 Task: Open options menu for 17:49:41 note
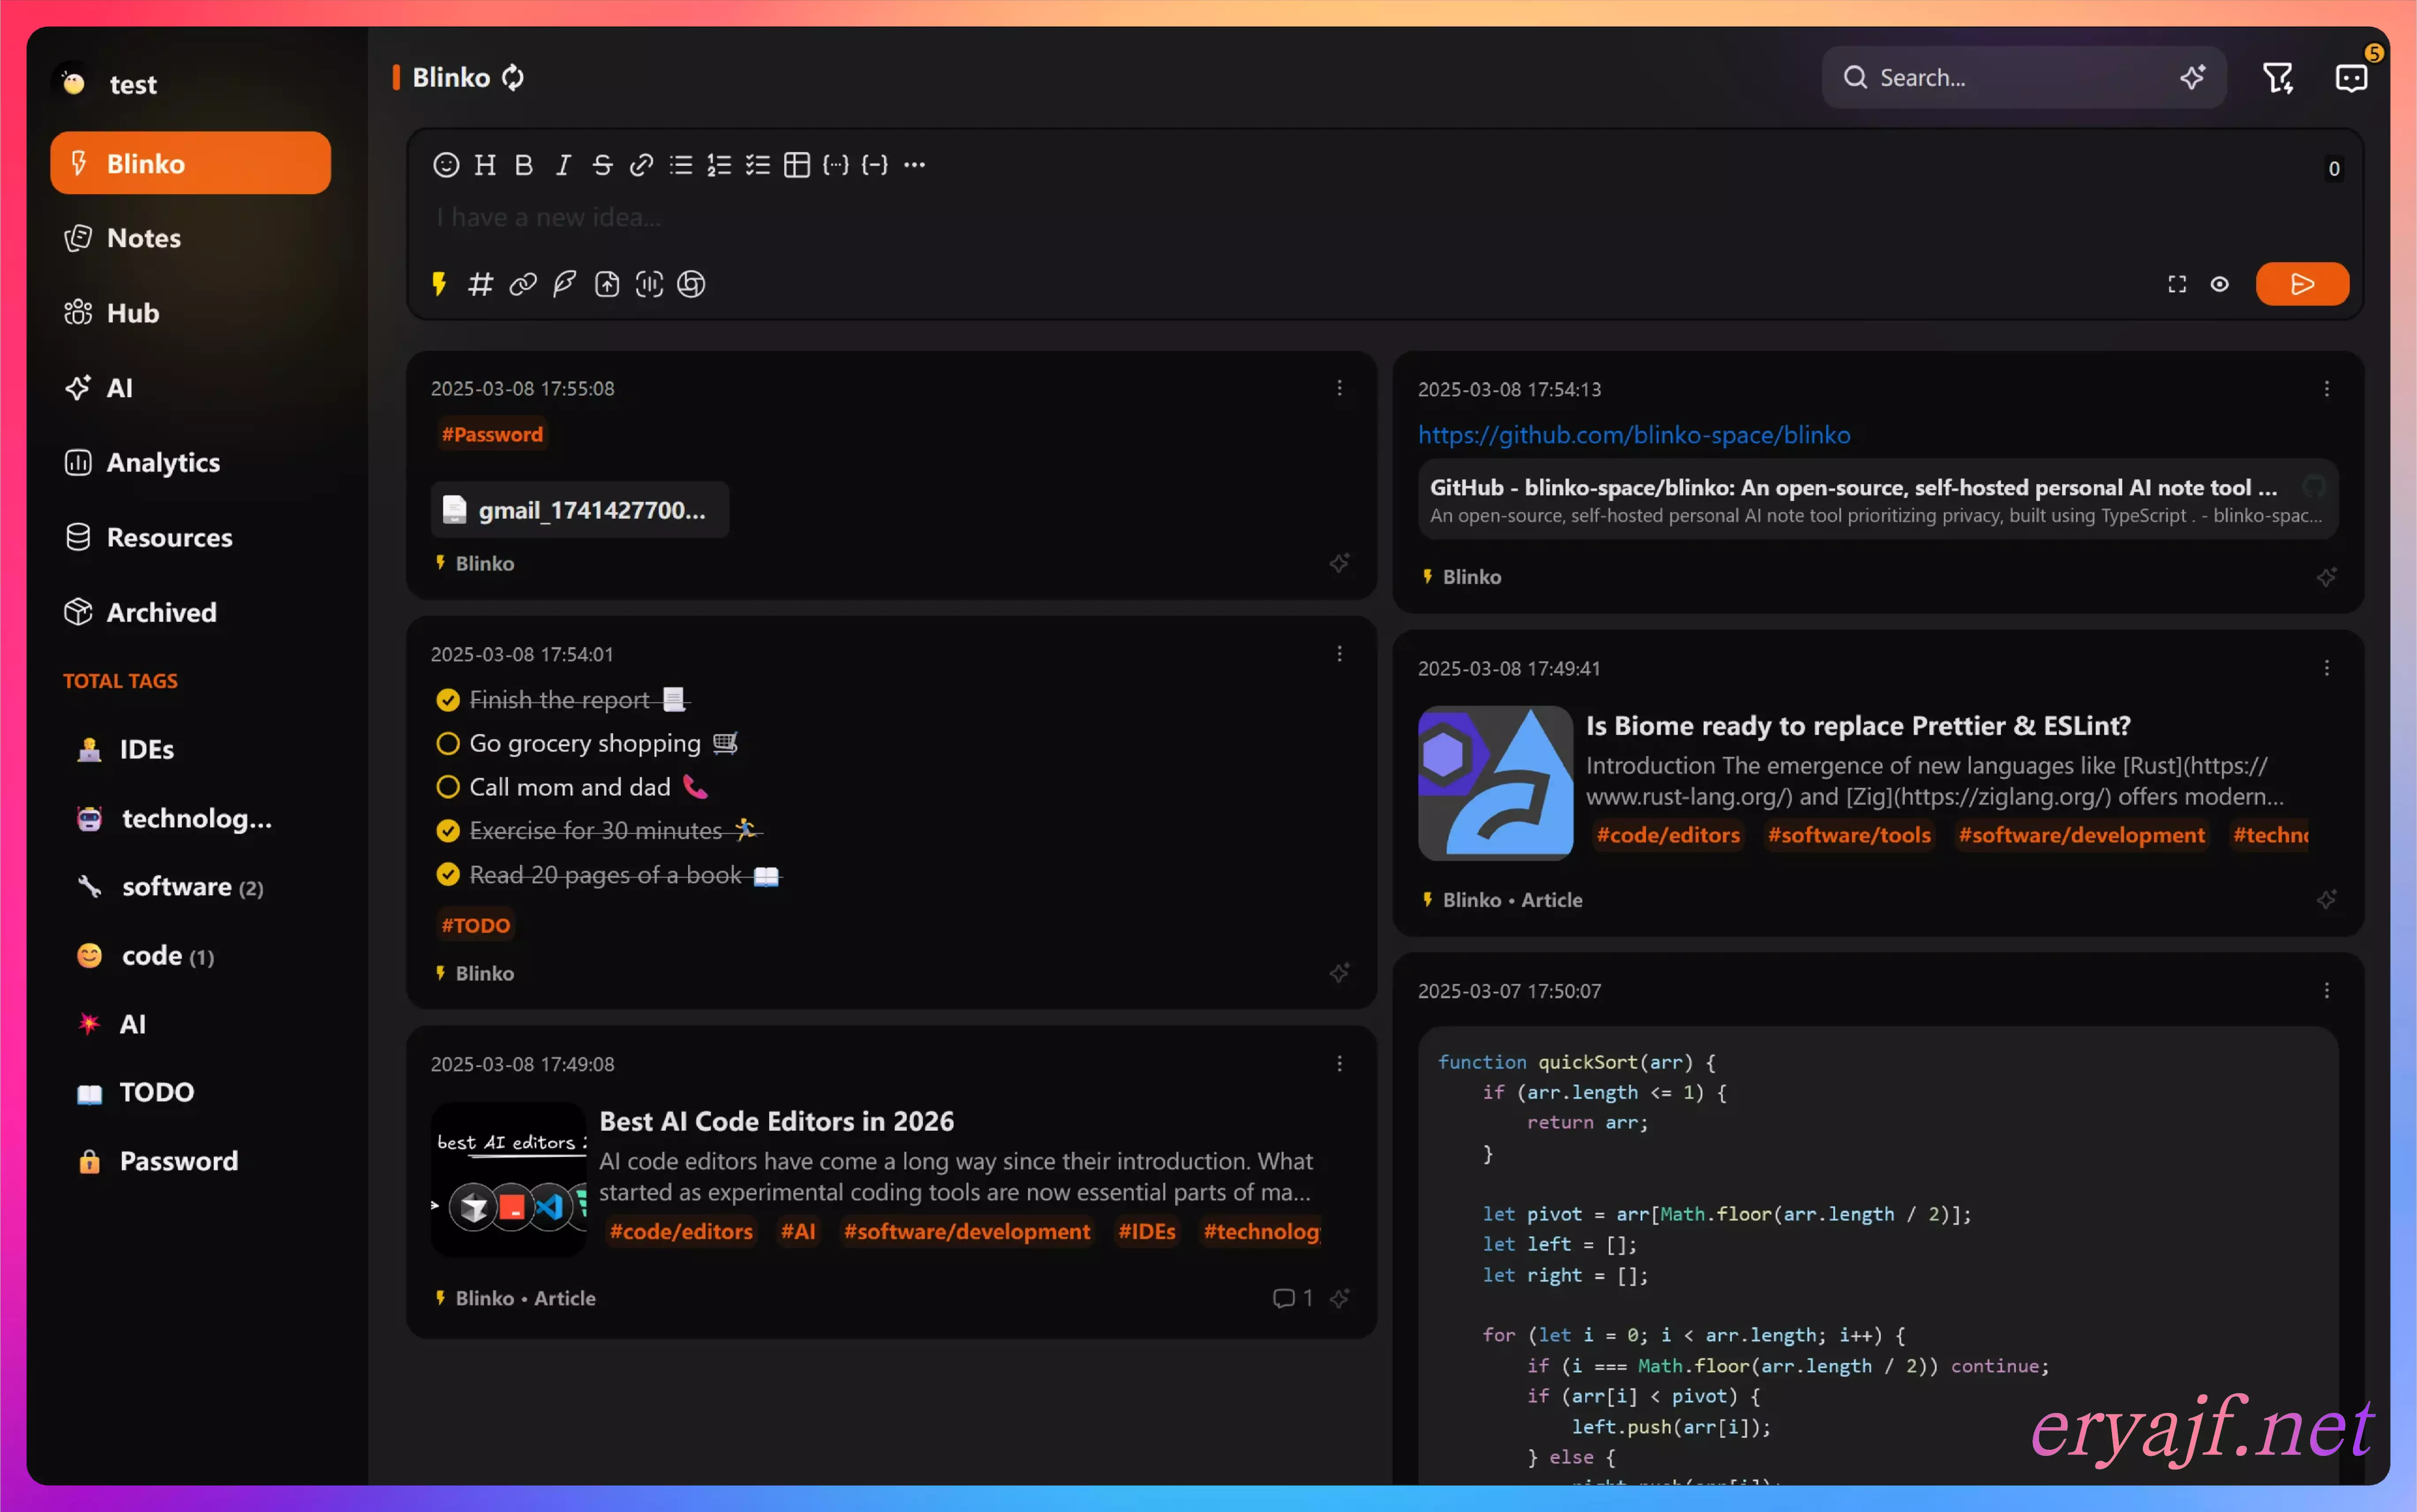pyautogui.click(x=2326, y=668)
